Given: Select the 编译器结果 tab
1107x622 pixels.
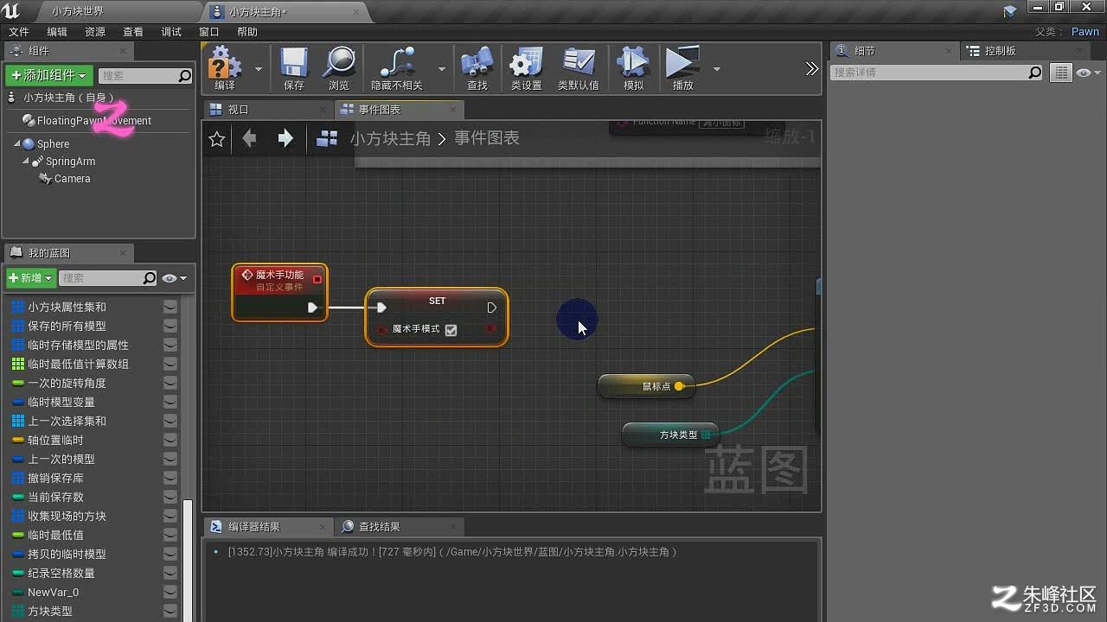Looking at the screenshot, I should 268,526.
